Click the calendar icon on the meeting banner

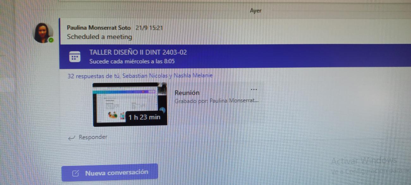click(75, 57)
